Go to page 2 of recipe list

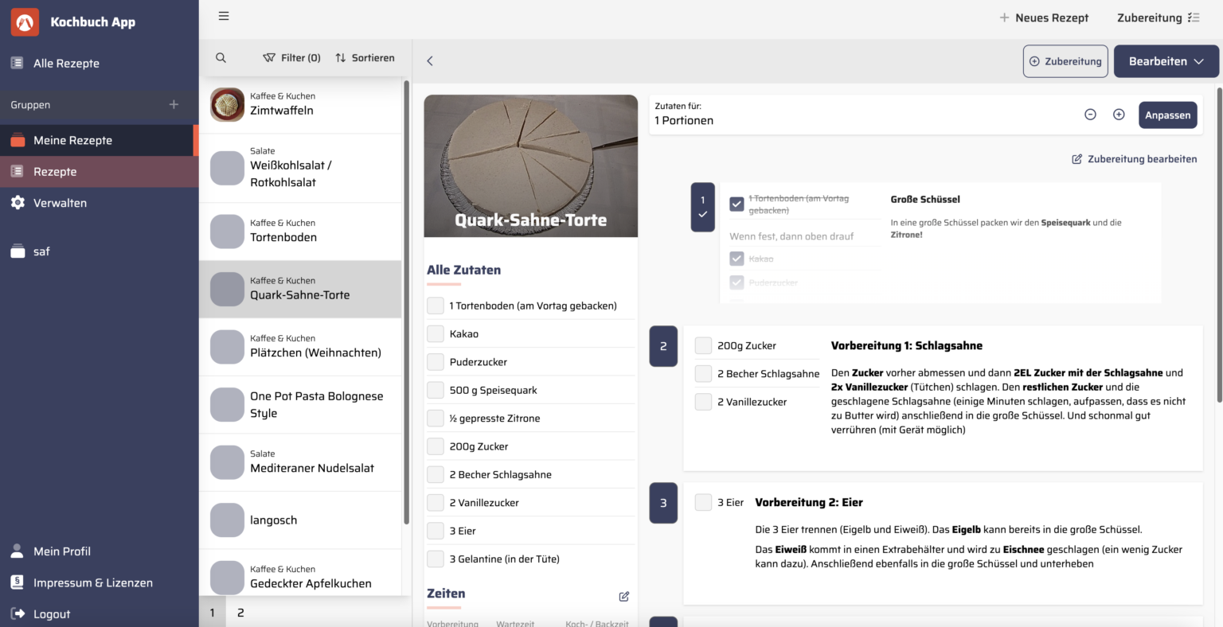[240, 613]
